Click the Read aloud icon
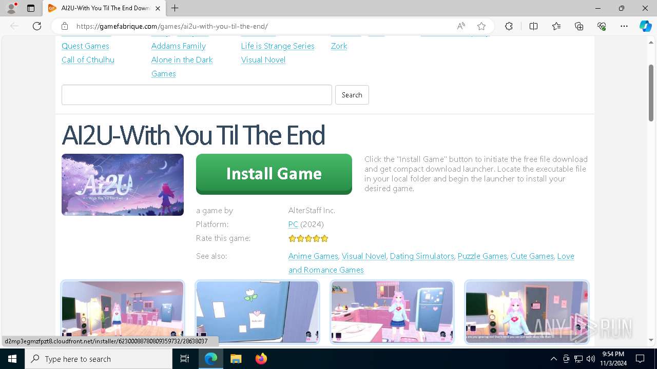Screen dimensions: 657x369 point(461,26)
